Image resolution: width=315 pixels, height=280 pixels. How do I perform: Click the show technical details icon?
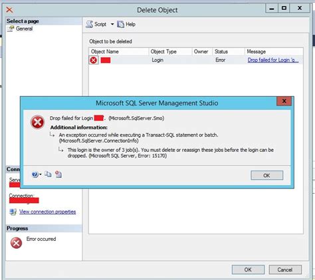58,175
